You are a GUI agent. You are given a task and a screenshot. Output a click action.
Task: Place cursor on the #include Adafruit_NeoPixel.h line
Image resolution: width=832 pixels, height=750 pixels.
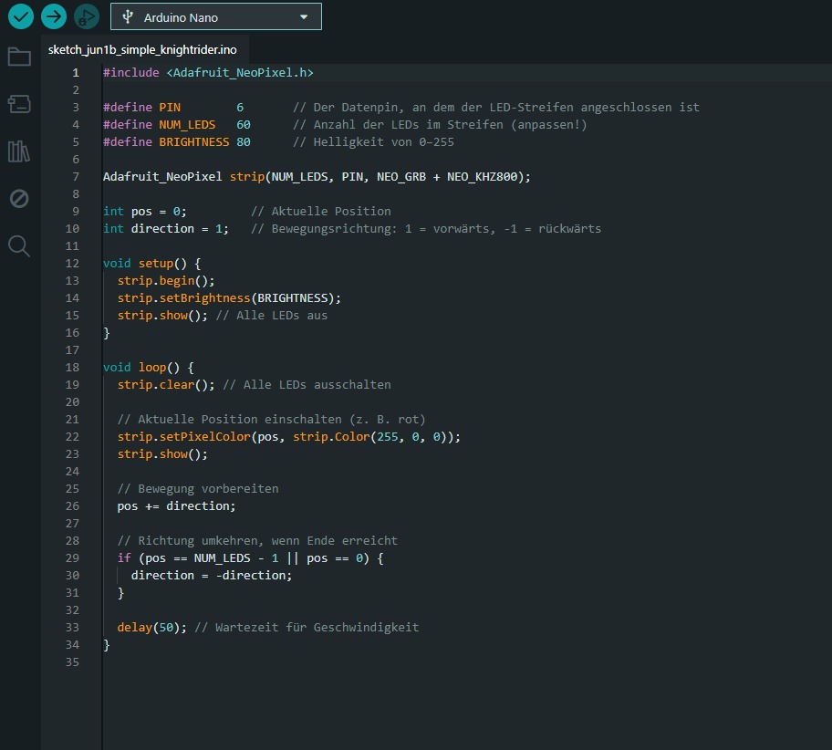(x=208, y=73)
